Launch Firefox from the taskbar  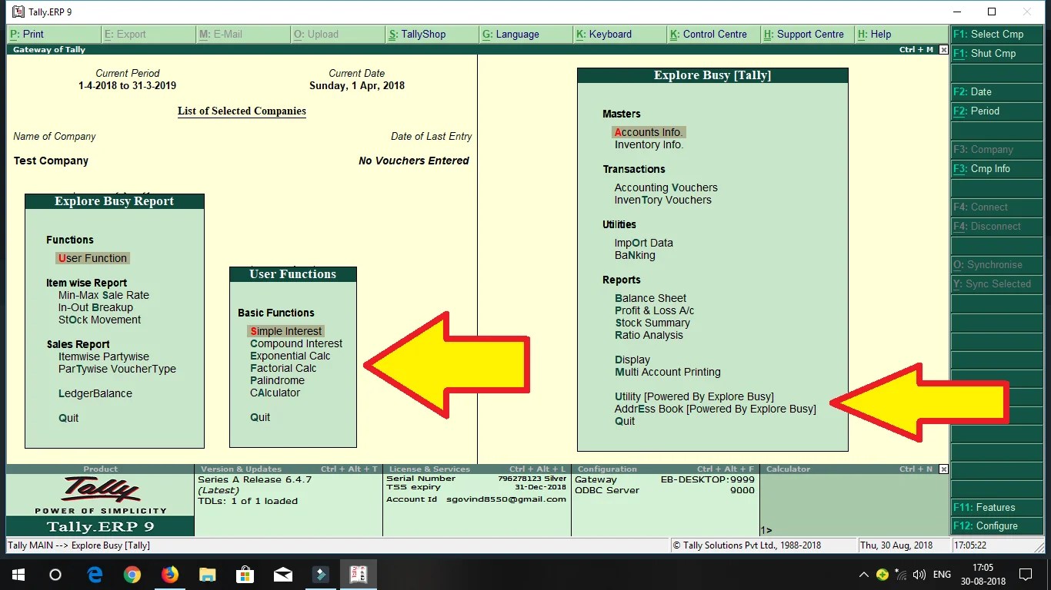tap(169, 574)
